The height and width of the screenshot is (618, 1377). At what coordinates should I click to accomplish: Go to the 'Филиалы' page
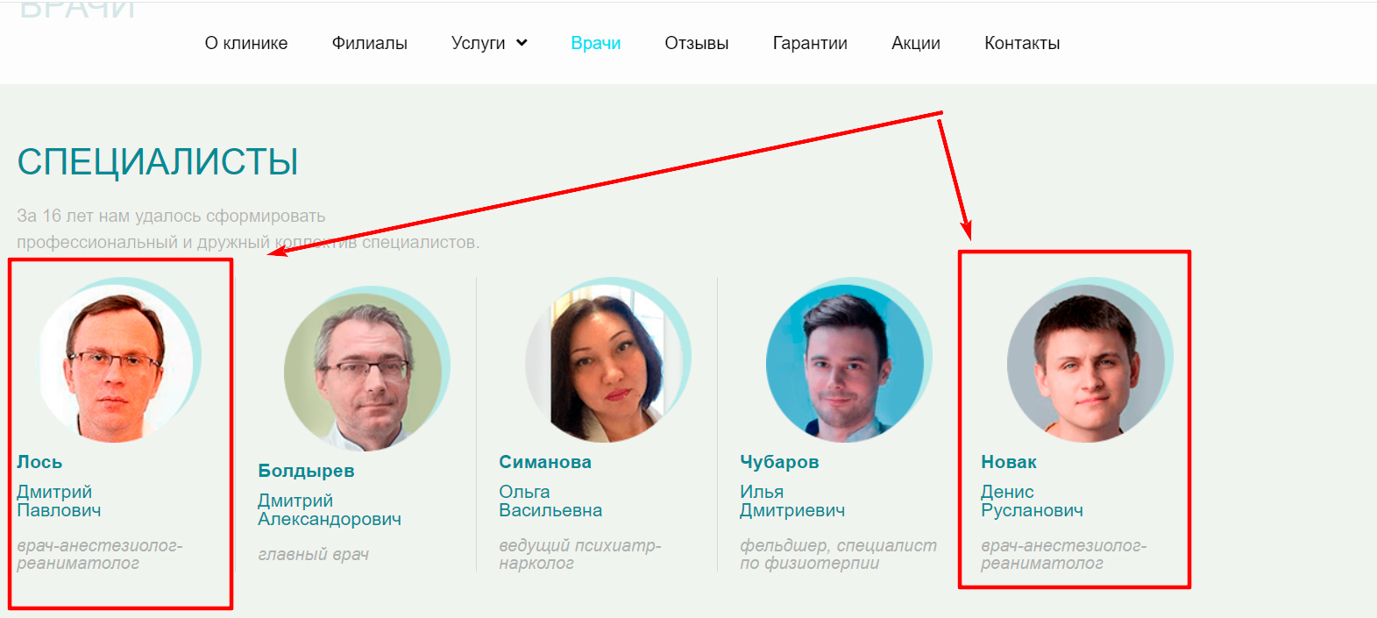click(369, 43)
